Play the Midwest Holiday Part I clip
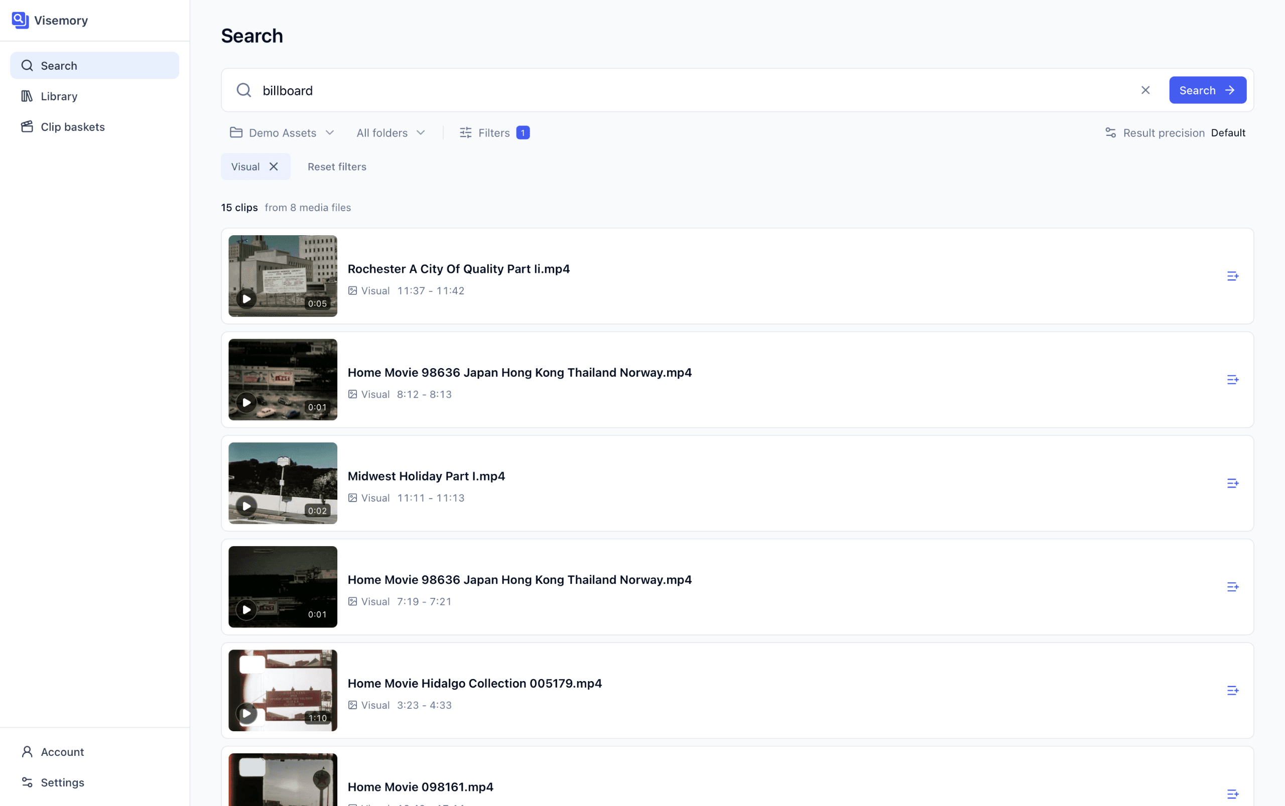This screenshot has height=806, width=1285. (x=246, y=506)
